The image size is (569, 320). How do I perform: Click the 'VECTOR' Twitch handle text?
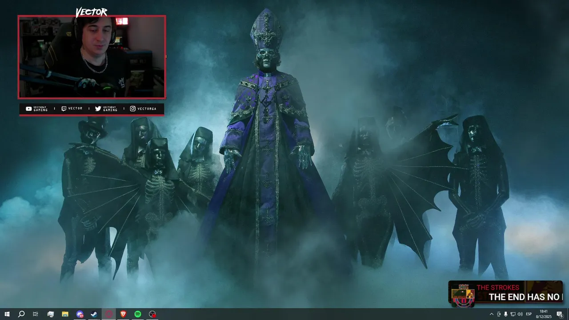75,108
